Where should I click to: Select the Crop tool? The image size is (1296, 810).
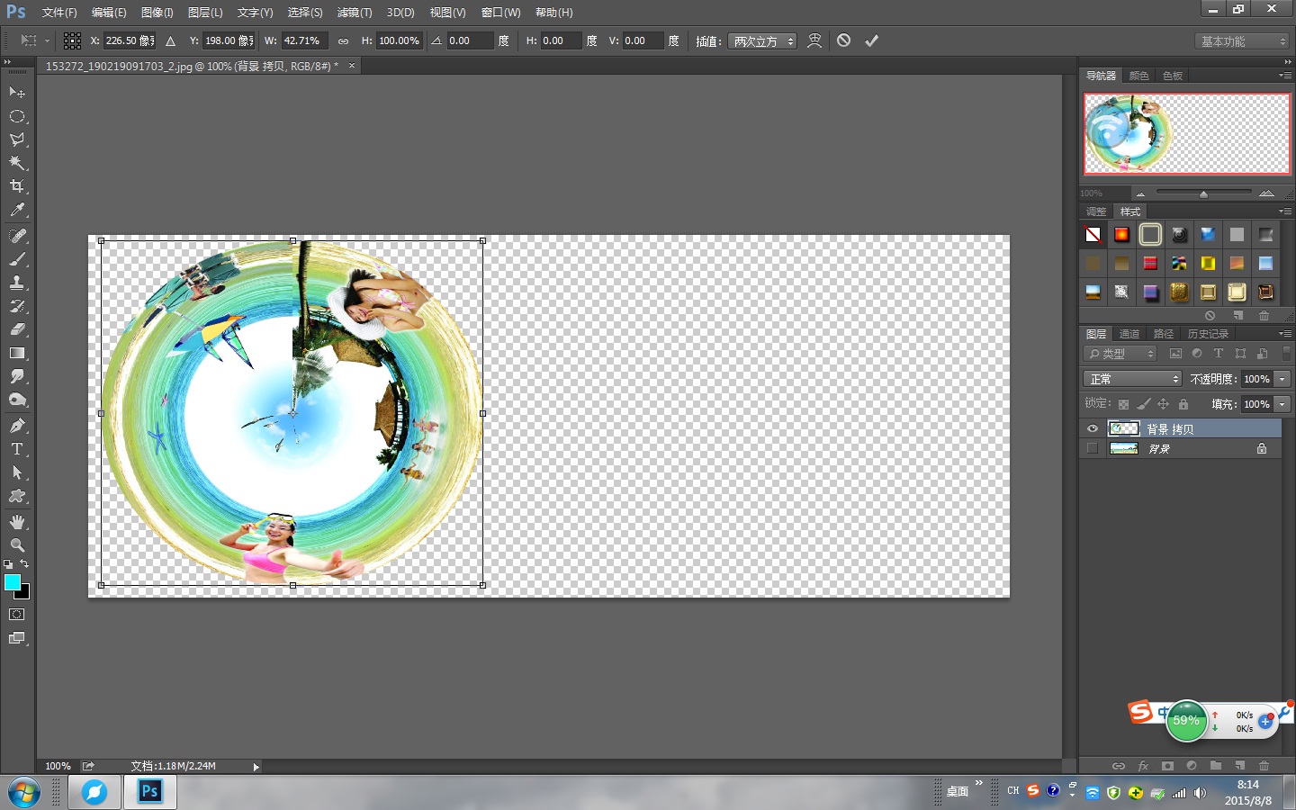(x=17, y=186)
